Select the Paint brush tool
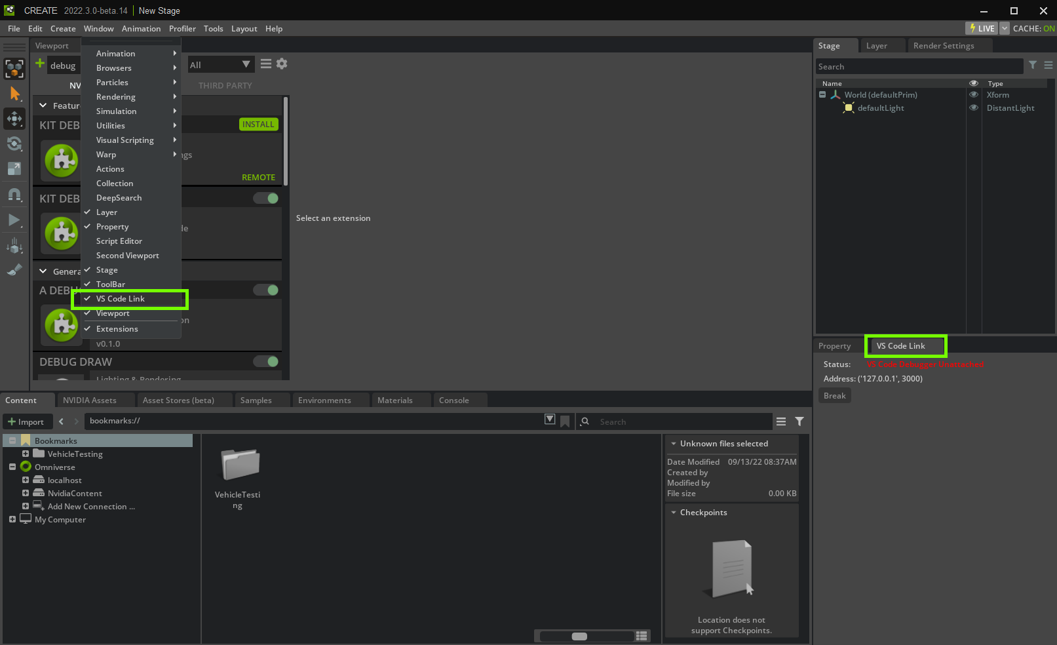 tap(14, 269)
